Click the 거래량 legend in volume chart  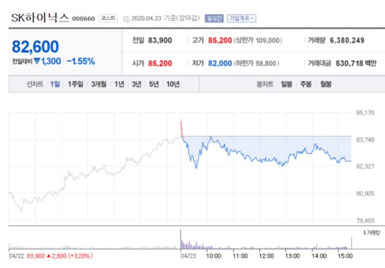372,232
